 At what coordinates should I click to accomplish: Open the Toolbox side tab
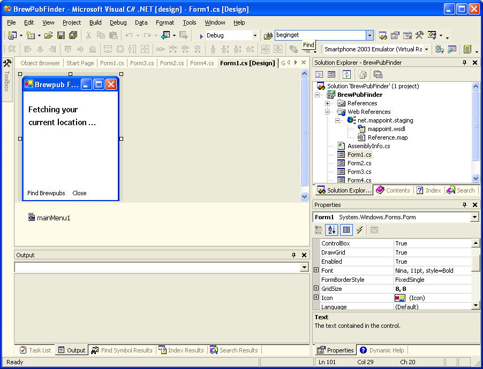pos(7,79)
